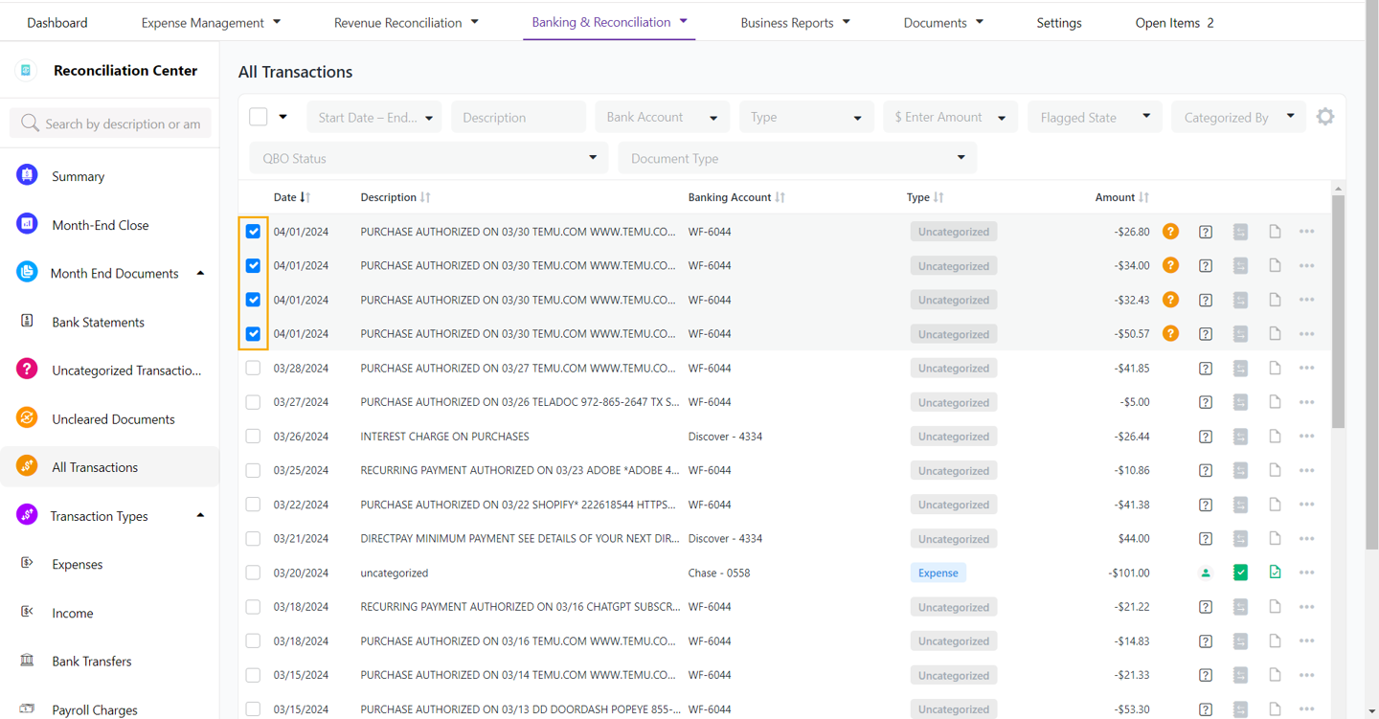Screen dimensions: 1379x719
Task: Click the Uncategorized Transactions question mark icon
Action: (x=27, y=370)
